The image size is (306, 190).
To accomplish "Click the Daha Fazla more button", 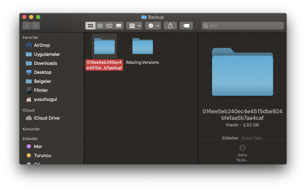I will [242, 153].
